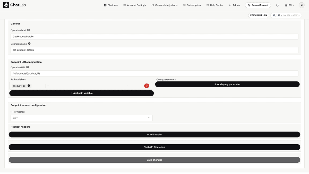Click the Support Request button
Image resolution: width=309 pixels, height=174 pixels.
(x=258, y=5)
